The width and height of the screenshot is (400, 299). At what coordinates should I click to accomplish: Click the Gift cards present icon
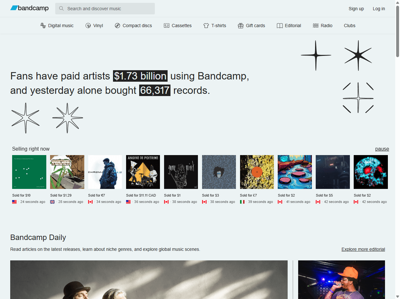tap(241, 26)
